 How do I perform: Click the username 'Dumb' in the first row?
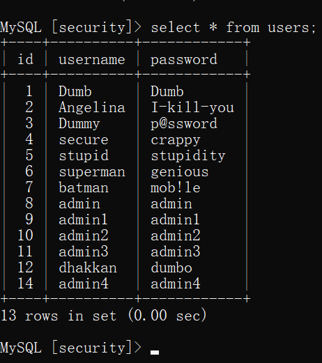click(x=75, y=91)
